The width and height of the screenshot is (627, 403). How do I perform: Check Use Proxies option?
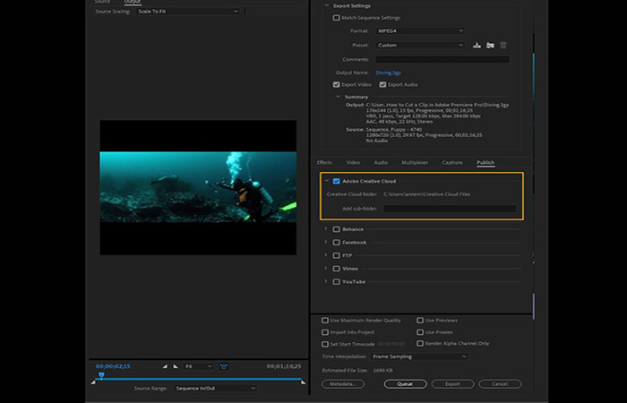(x=420, y=332)
